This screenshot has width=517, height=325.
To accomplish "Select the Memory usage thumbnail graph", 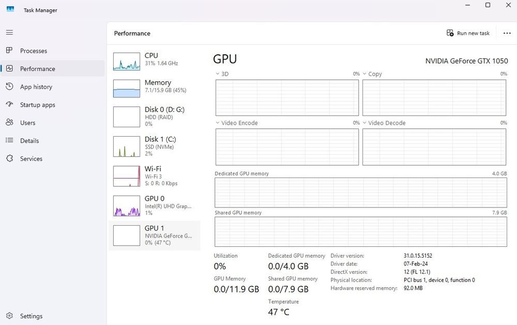I will pos(127,88).
